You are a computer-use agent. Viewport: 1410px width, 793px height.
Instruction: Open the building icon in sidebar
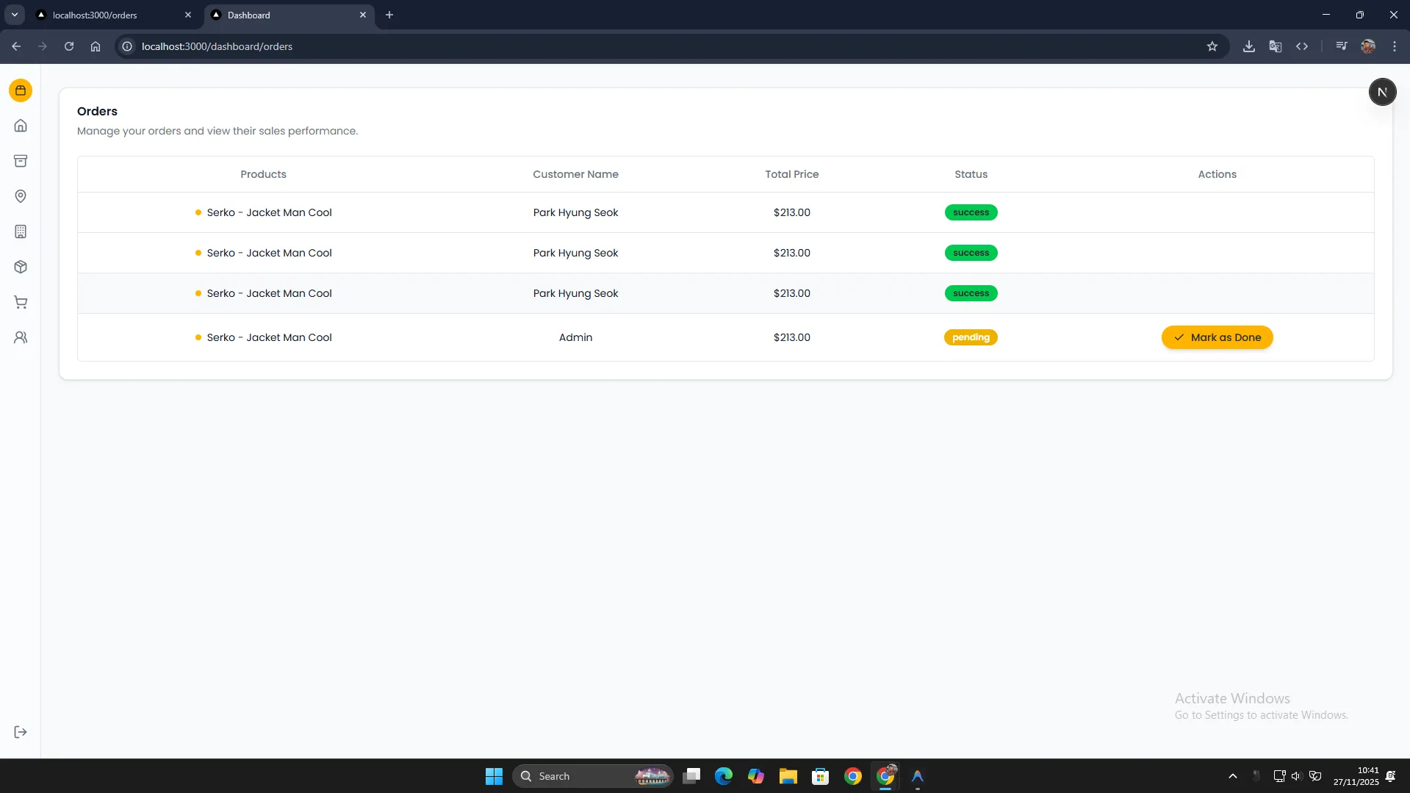21,232
